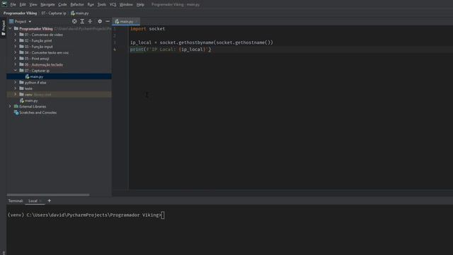Click Programador Viking breadcrumb in navigation bar
The height and width of the screenshot is (255, 453).
(21, 13)
